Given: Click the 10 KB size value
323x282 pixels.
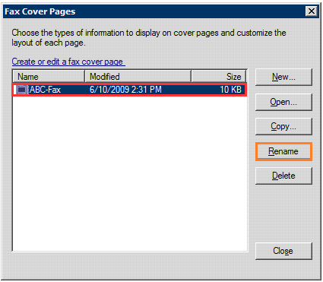Looking at the screenshot, I should (x=230, y=90).
